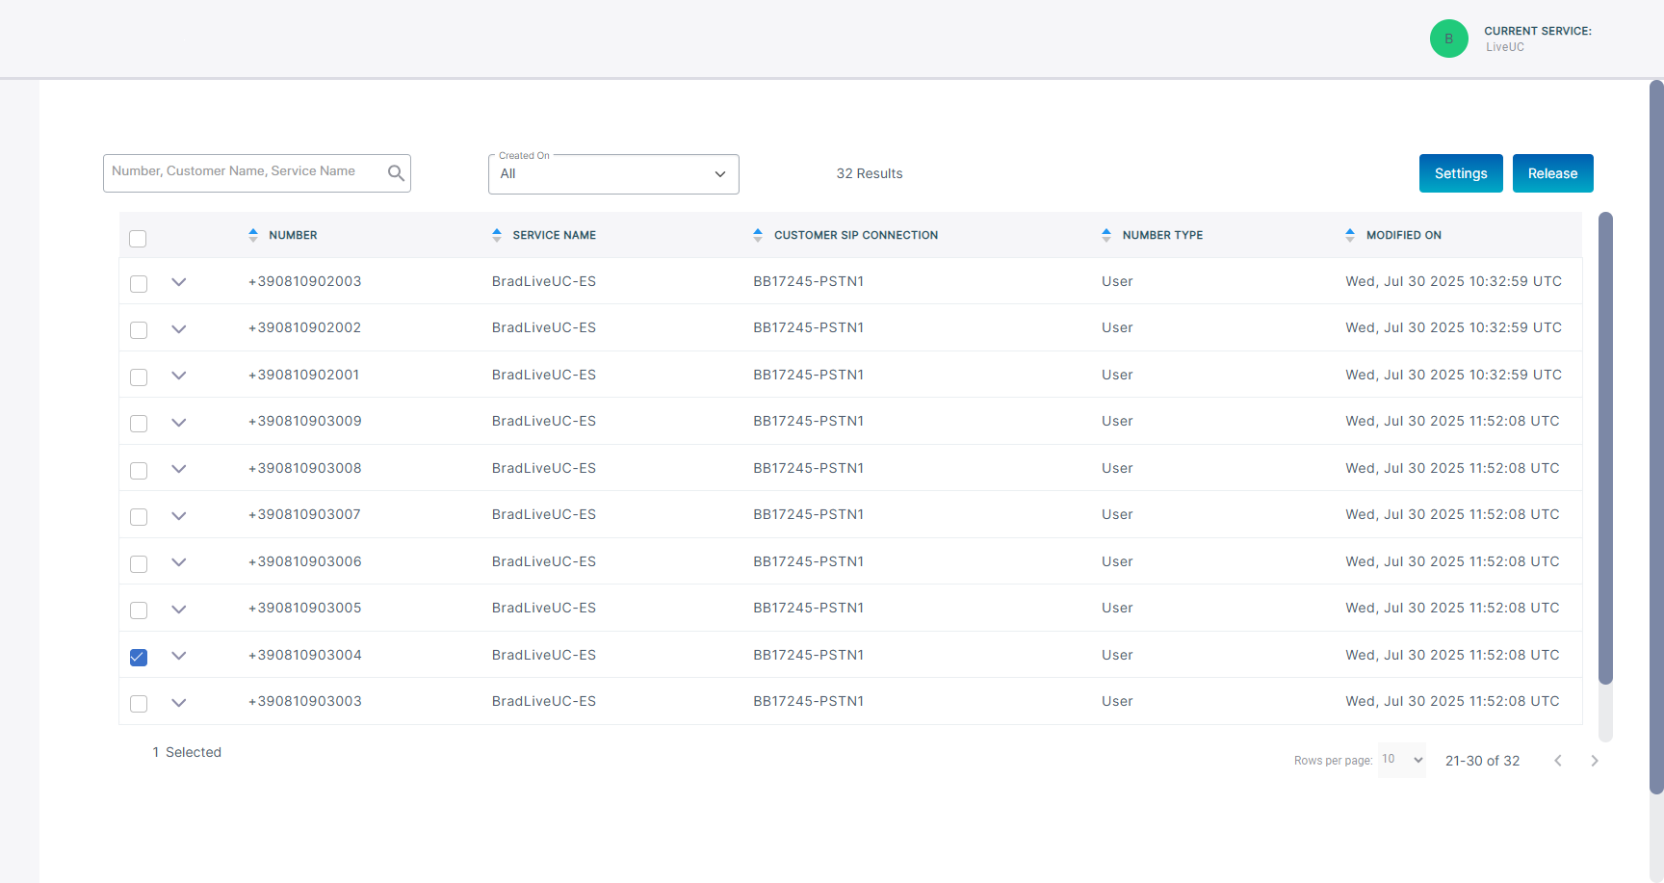
Task: Go to previous page arrow
Action: (x=1557, y=761)
